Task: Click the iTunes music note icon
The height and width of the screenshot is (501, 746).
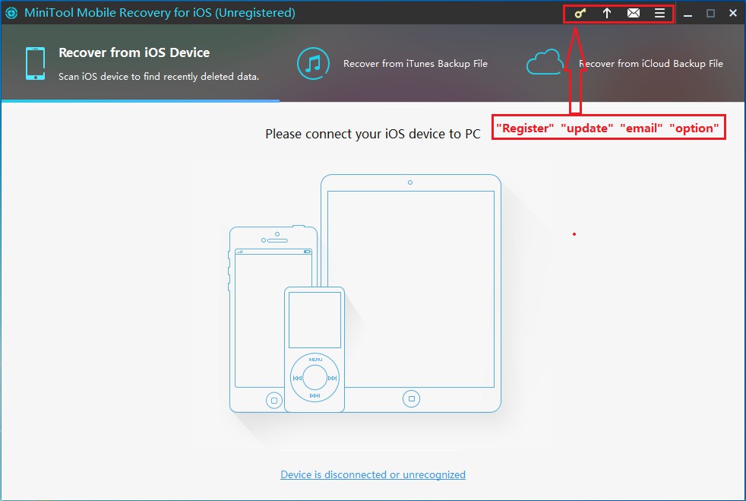Action: tap(313, 63)
